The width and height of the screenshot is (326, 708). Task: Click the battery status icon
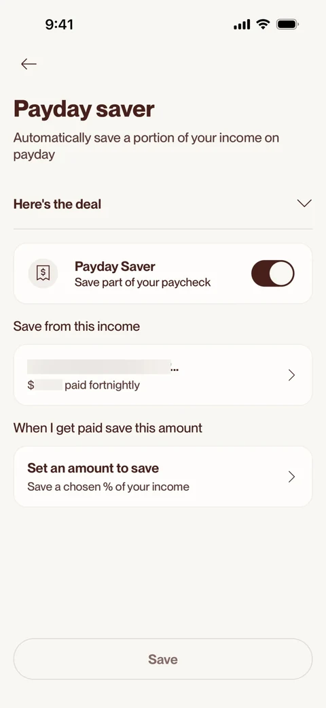tap(287, 24)
